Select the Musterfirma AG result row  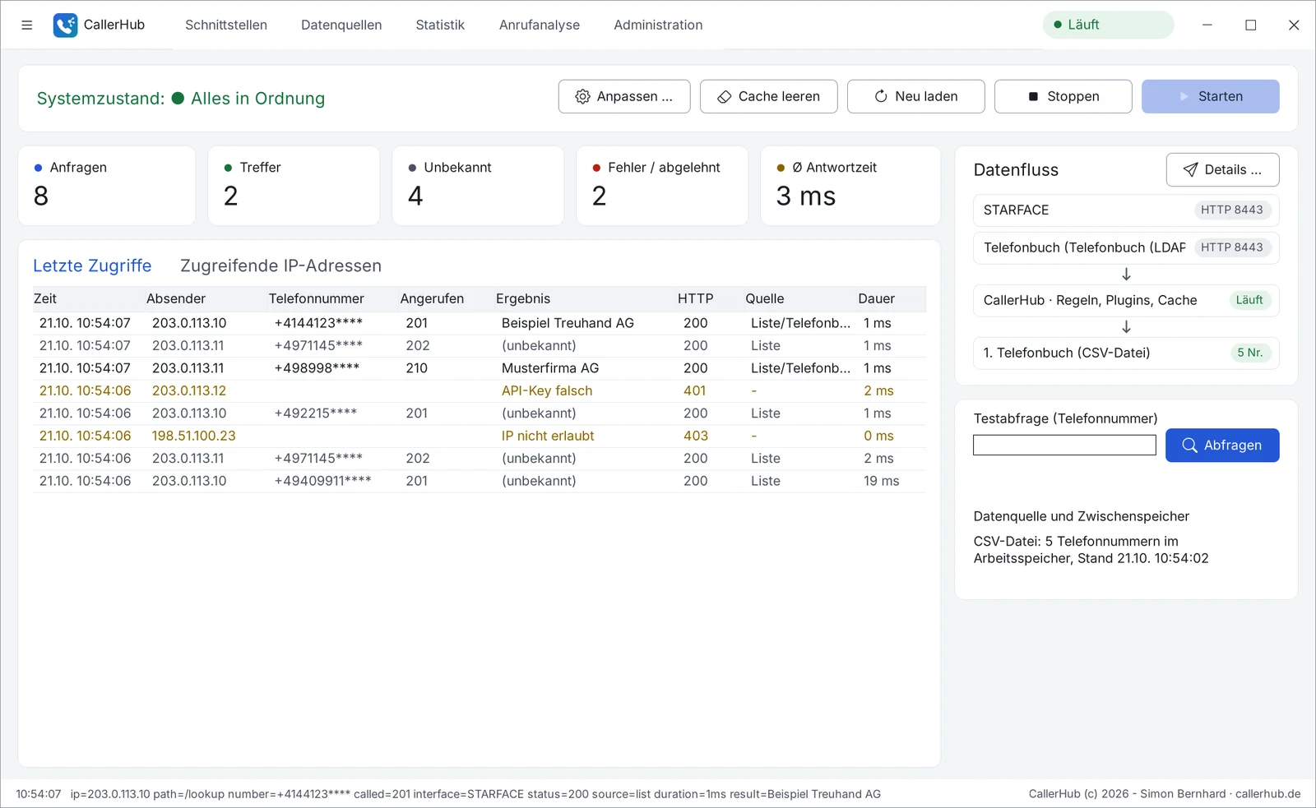(x=480, y=368)
